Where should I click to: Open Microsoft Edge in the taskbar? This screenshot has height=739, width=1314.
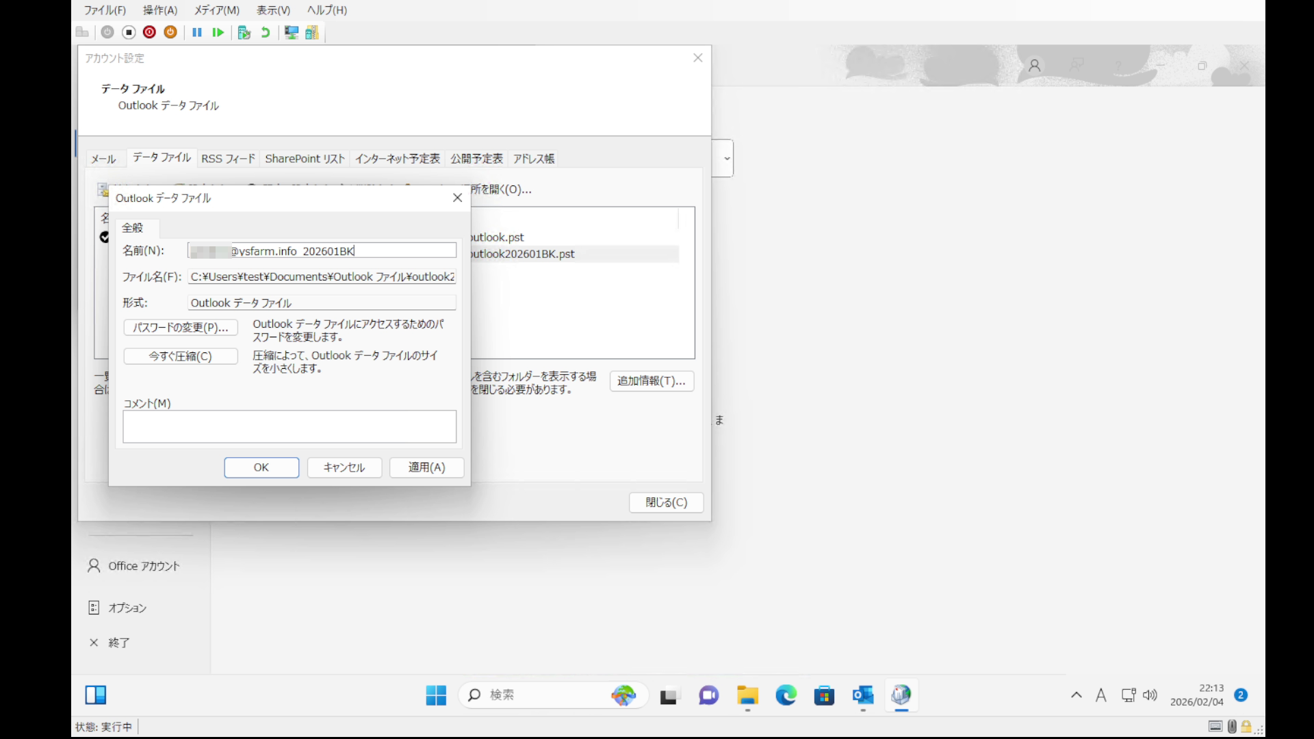click(x=786, y=695)
